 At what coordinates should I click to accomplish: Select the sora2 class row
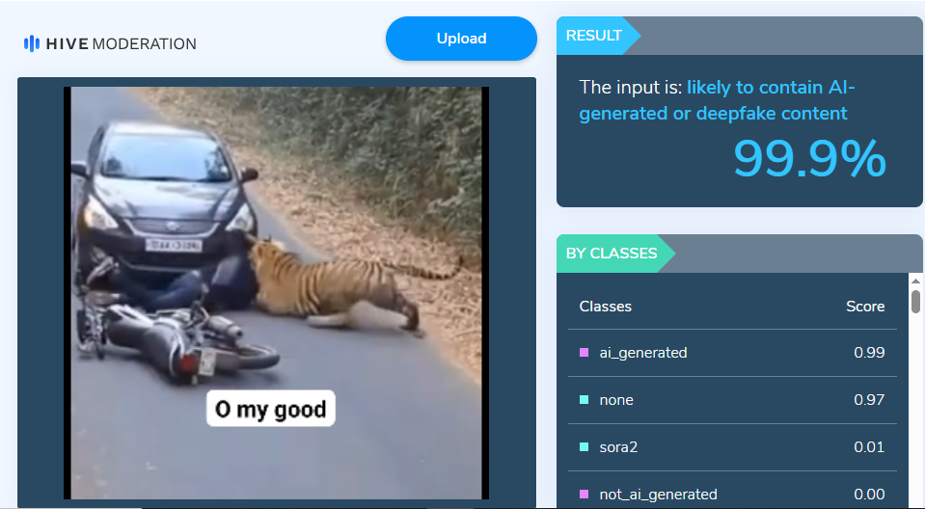click(732, 447)
